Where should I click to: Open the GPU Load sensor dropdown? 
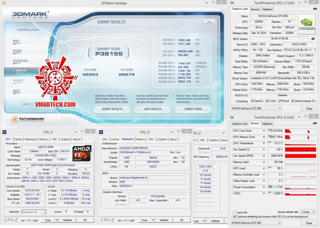(264, 168)
